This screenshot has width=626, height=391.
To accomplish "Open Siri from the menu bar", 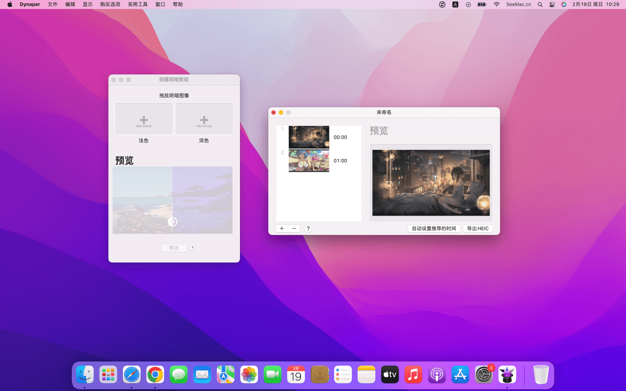I will tap(564, 4).
